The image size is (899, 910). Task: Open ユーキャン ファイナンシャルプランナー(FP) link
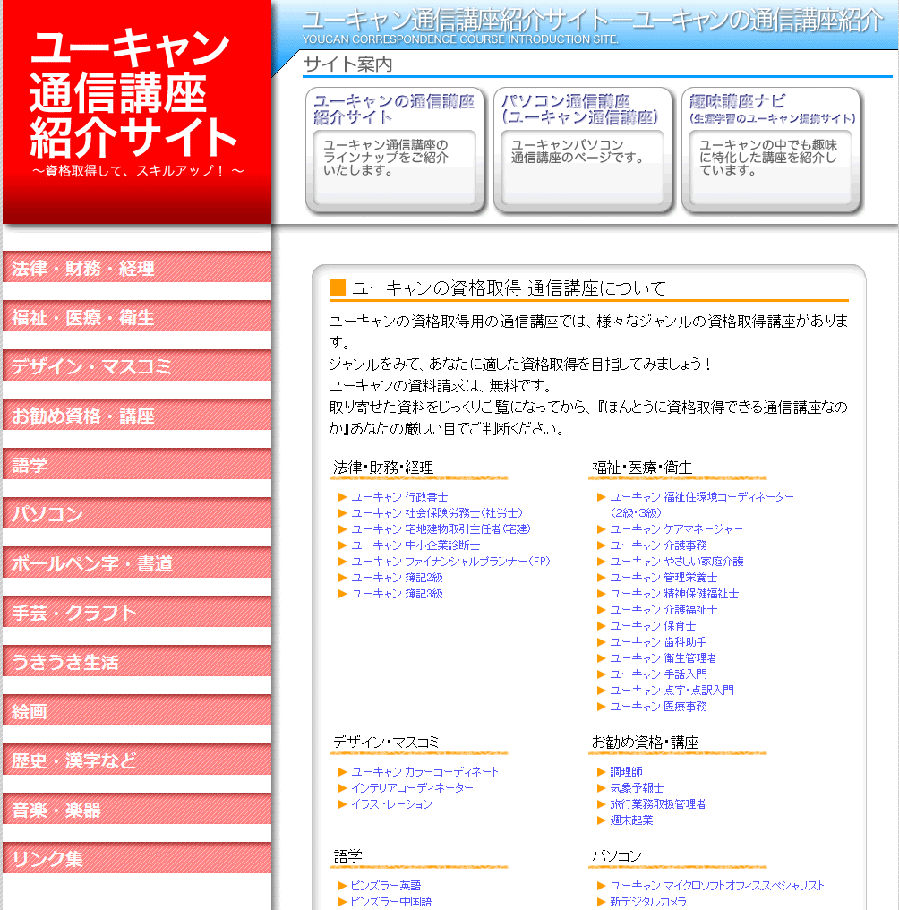click(x=450, y=562)
